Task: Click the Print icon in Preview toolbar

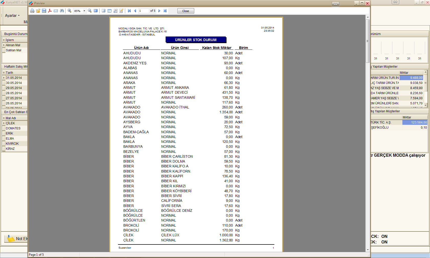Action: (x=32, y=11)
